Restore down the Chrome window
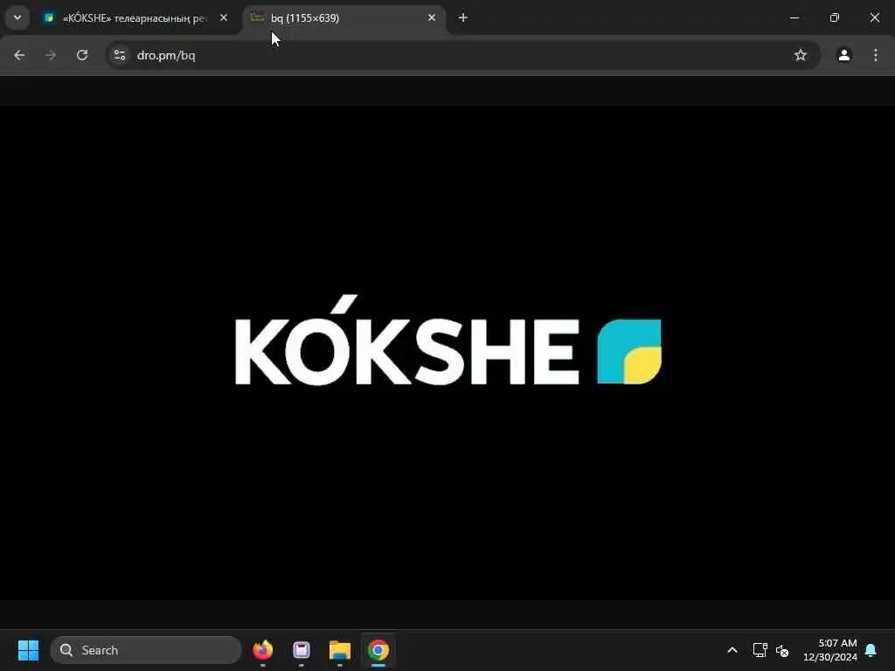This screenshot has width=895, height=671. pos(835,17)
